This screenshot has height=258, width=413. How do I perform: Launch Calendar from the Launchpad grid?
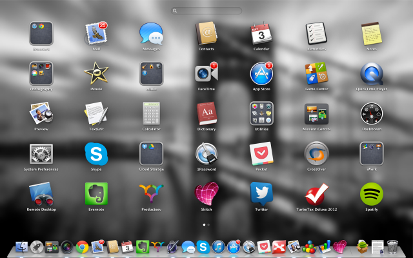tap(261, 34)
